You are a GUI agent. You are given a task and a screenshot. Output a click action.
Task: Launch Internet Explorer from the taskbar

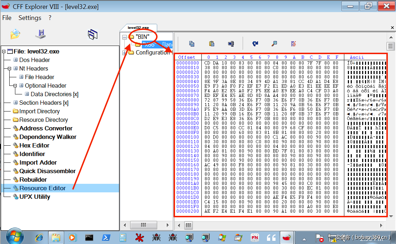coord(39,237)
